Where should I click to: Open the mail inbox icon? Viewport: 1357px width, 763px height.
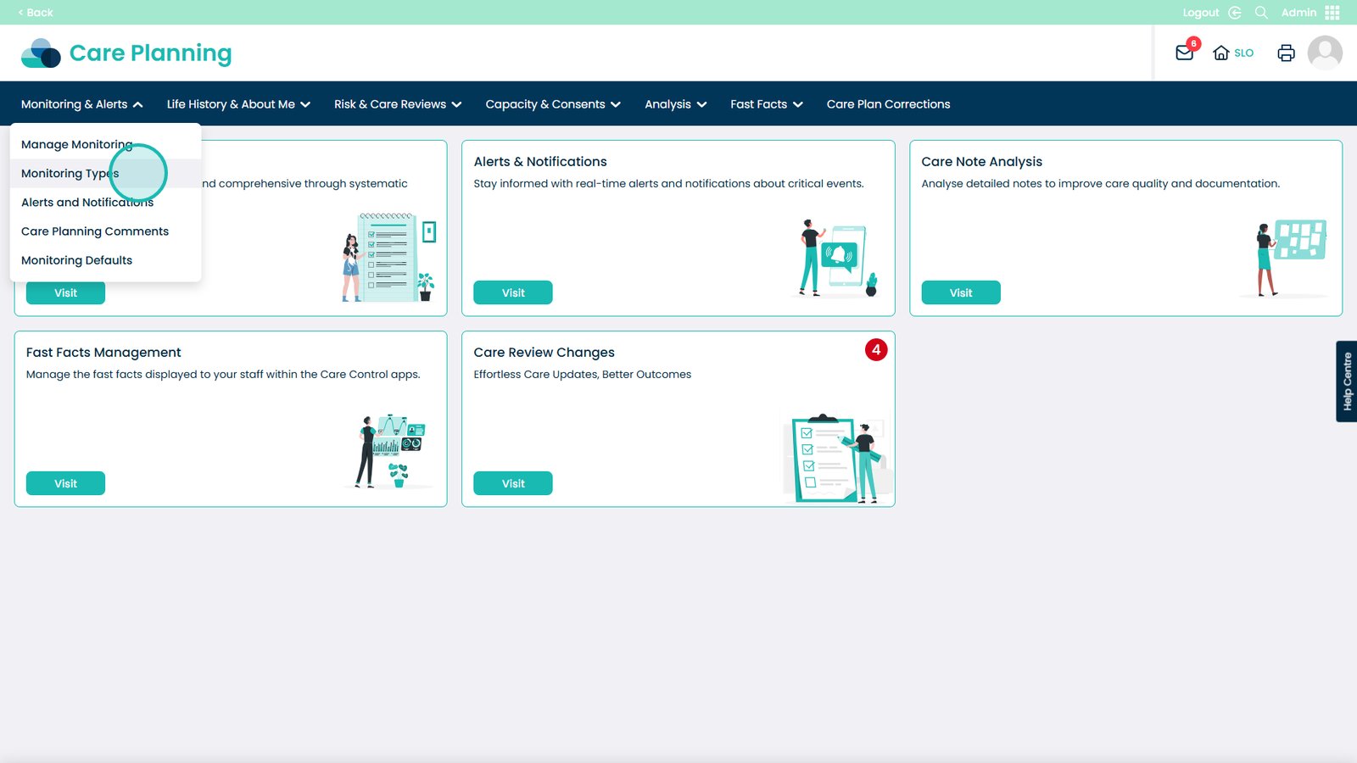1184,53
